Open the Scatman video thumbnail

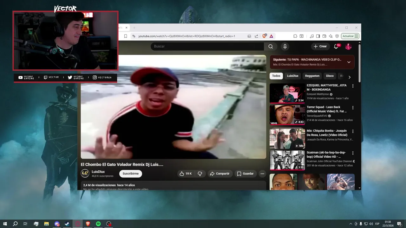coord(287,161)
